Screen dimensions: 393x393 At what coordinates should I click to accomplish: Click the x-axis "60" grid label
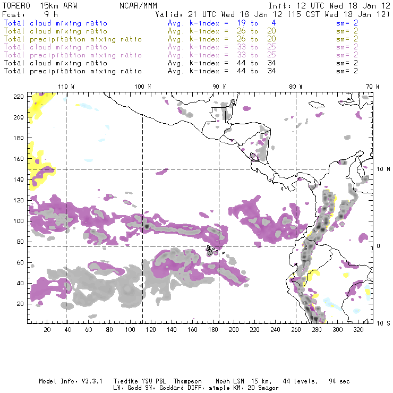[89, 330]
